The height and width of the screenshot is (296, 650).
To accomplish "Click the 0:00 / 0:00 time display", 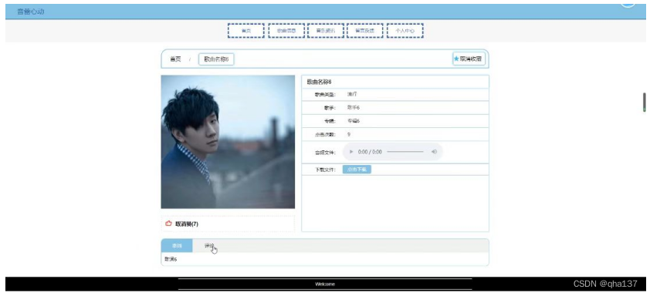I will click(x=370, y=152).
